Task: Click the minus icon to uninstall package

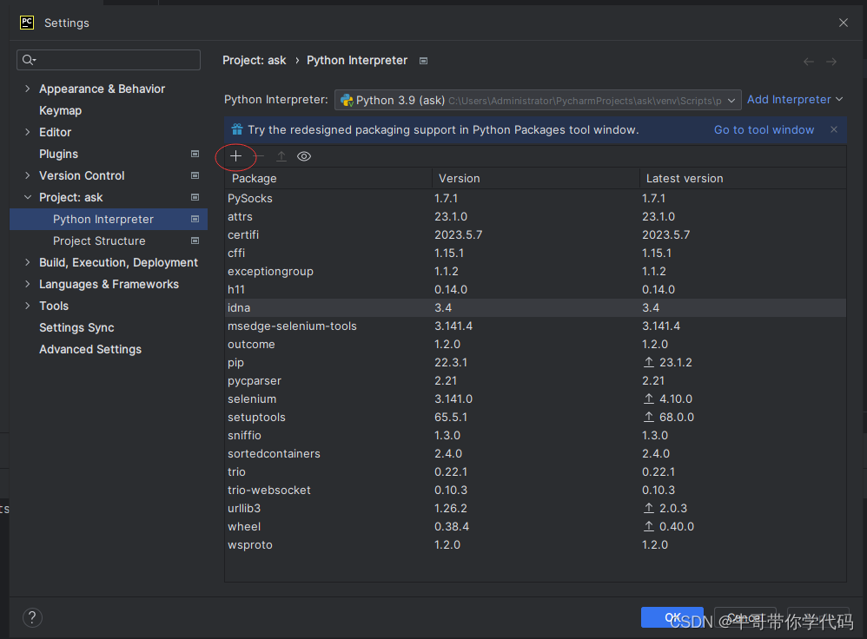Action: pos(258,156)
